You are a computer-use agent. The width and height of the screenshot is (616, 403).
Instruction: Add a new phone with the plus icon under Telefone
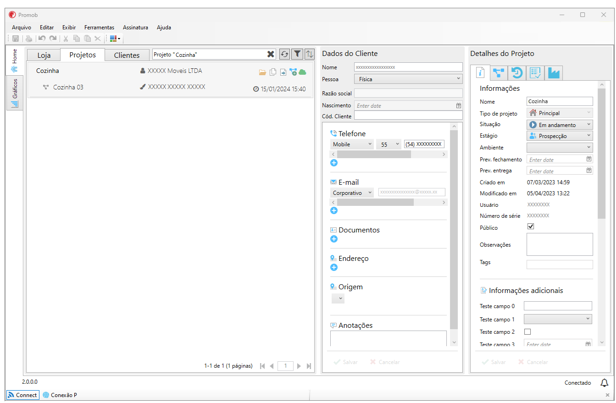tap(334, 163)
